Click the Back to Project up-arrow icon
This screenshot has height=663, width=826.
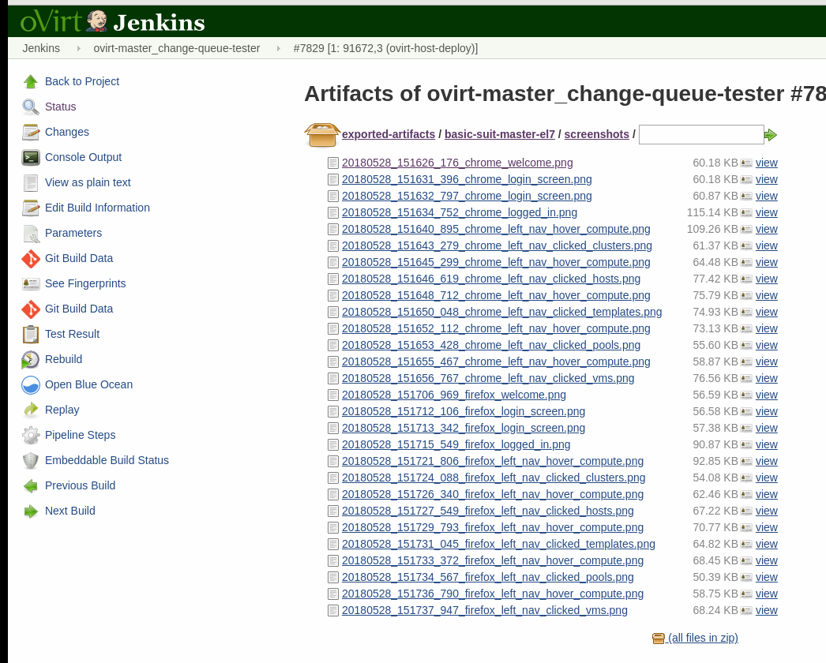[31, 81]
